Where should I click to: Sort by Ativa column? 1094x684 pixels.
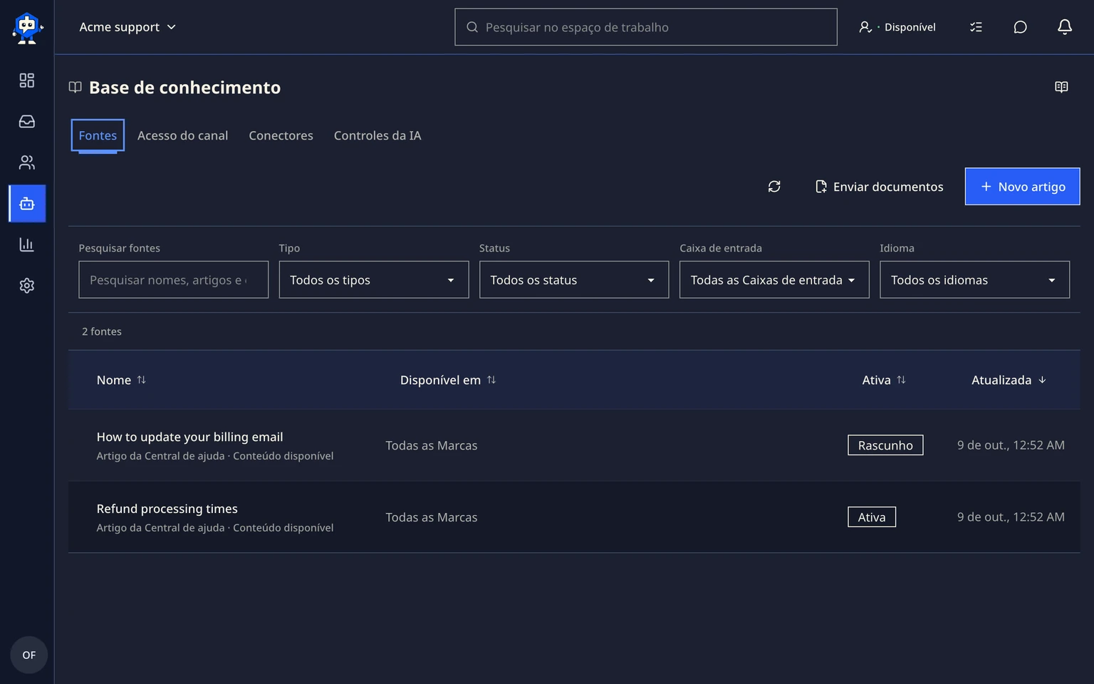coord(884,380)
